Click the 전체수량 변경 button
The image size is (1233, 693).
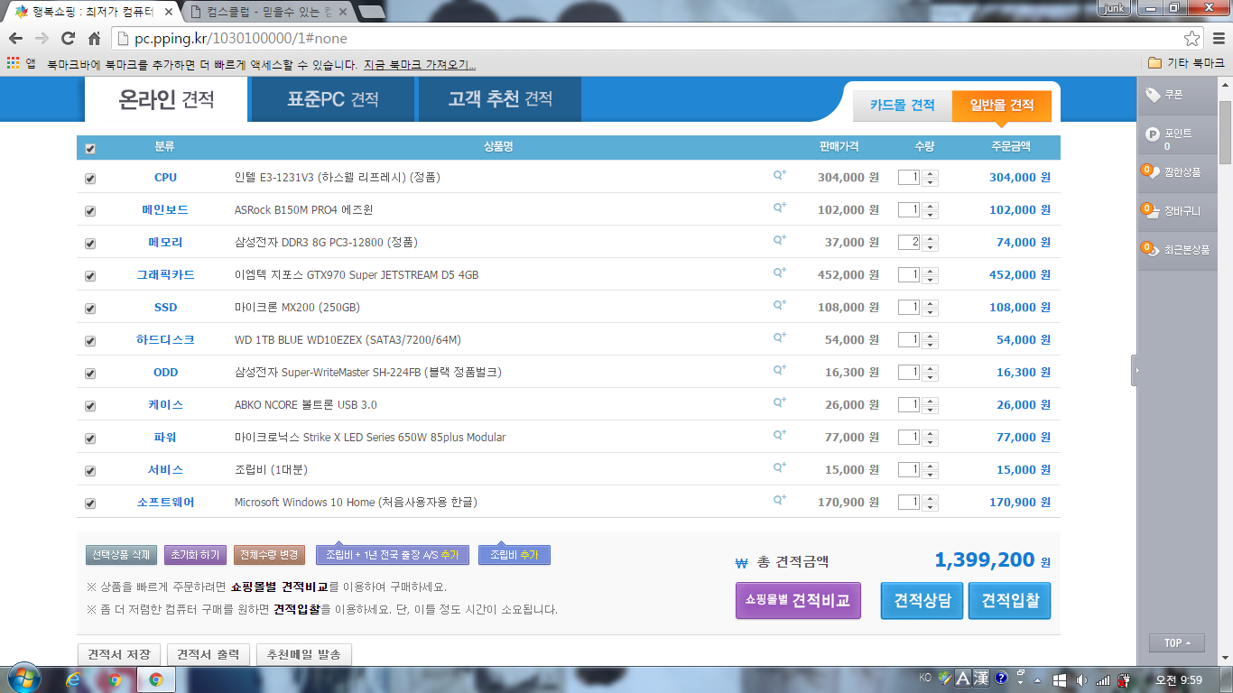tap(270, 554)
